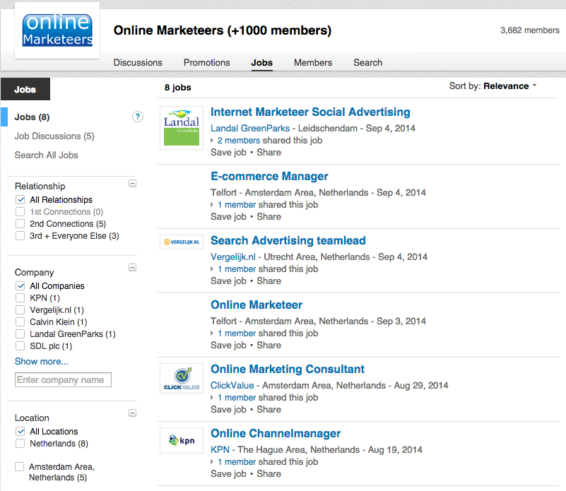Switch to the Promotions tab

pyautogui.click(x=207, y=62)
